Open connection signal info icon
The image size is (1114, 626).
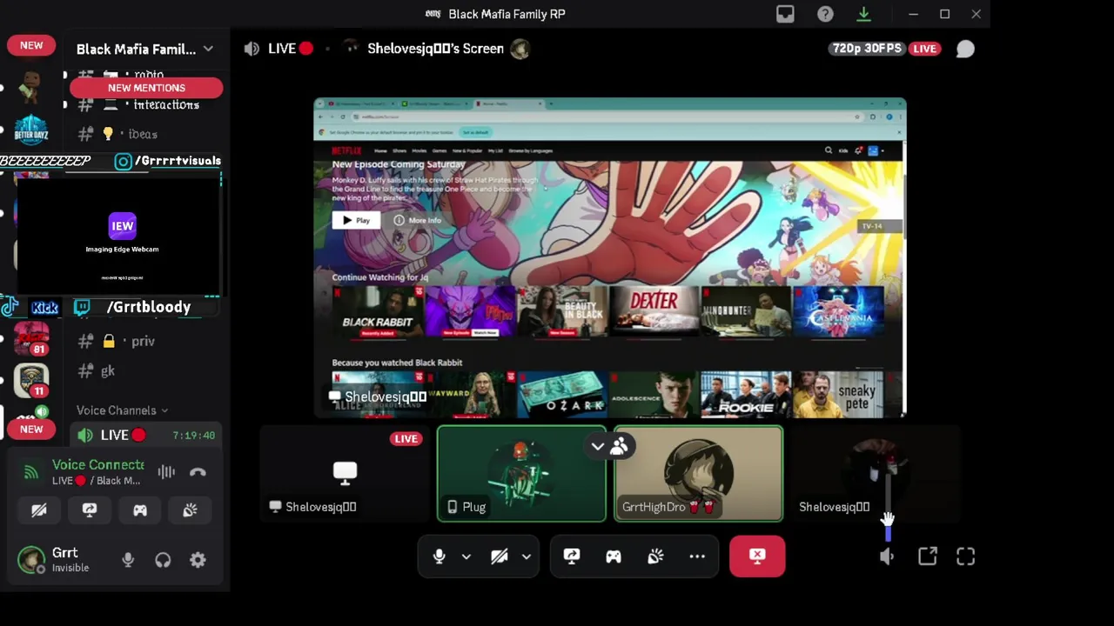[x=31, y=473]
